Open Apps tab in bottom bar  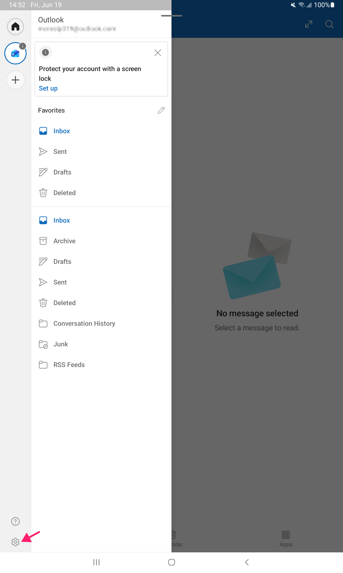[286, 539]
